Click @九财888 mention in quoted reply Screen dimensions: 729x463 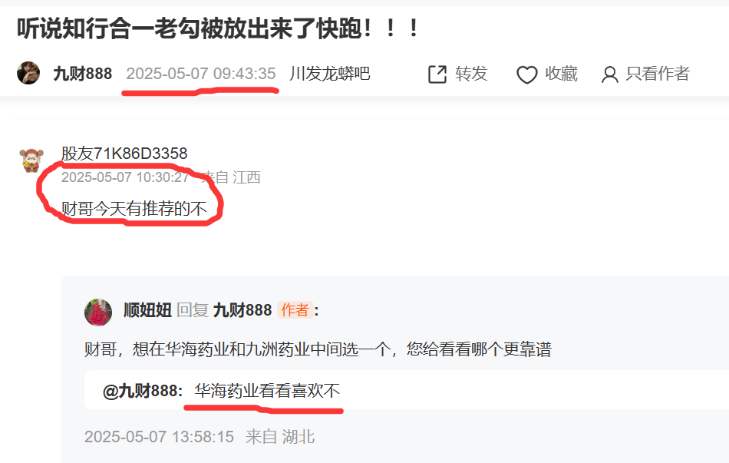142,391
